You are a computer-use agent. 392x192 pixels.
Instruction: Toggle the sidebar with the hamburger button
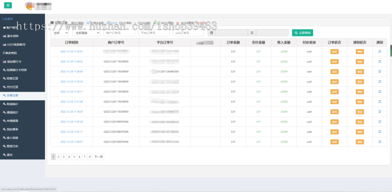coord(8,5)
